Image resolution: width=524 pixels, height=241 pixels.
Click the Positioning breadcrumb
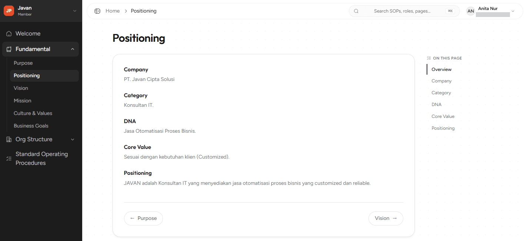click(144, 11)
